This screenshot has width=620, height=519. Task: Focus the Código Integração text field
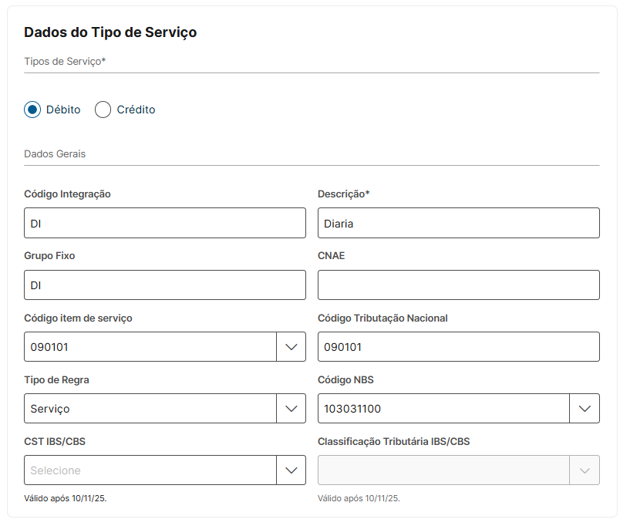pyautogui.click(x=165, y=224)
